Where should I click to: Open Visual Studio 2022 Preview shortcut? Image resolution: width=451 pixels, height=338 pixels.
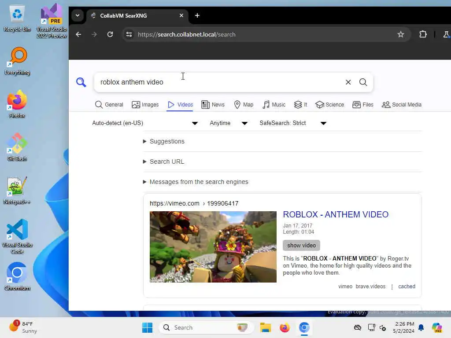point(52,21)
